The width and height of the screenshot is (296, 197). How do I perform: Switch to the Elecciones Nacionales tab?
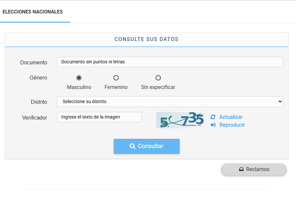pyautogui.click(x=33, y=12)
